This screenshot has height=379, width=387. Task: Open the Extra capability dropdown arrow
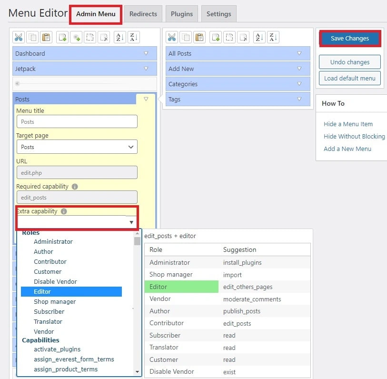tap(131, 222)
